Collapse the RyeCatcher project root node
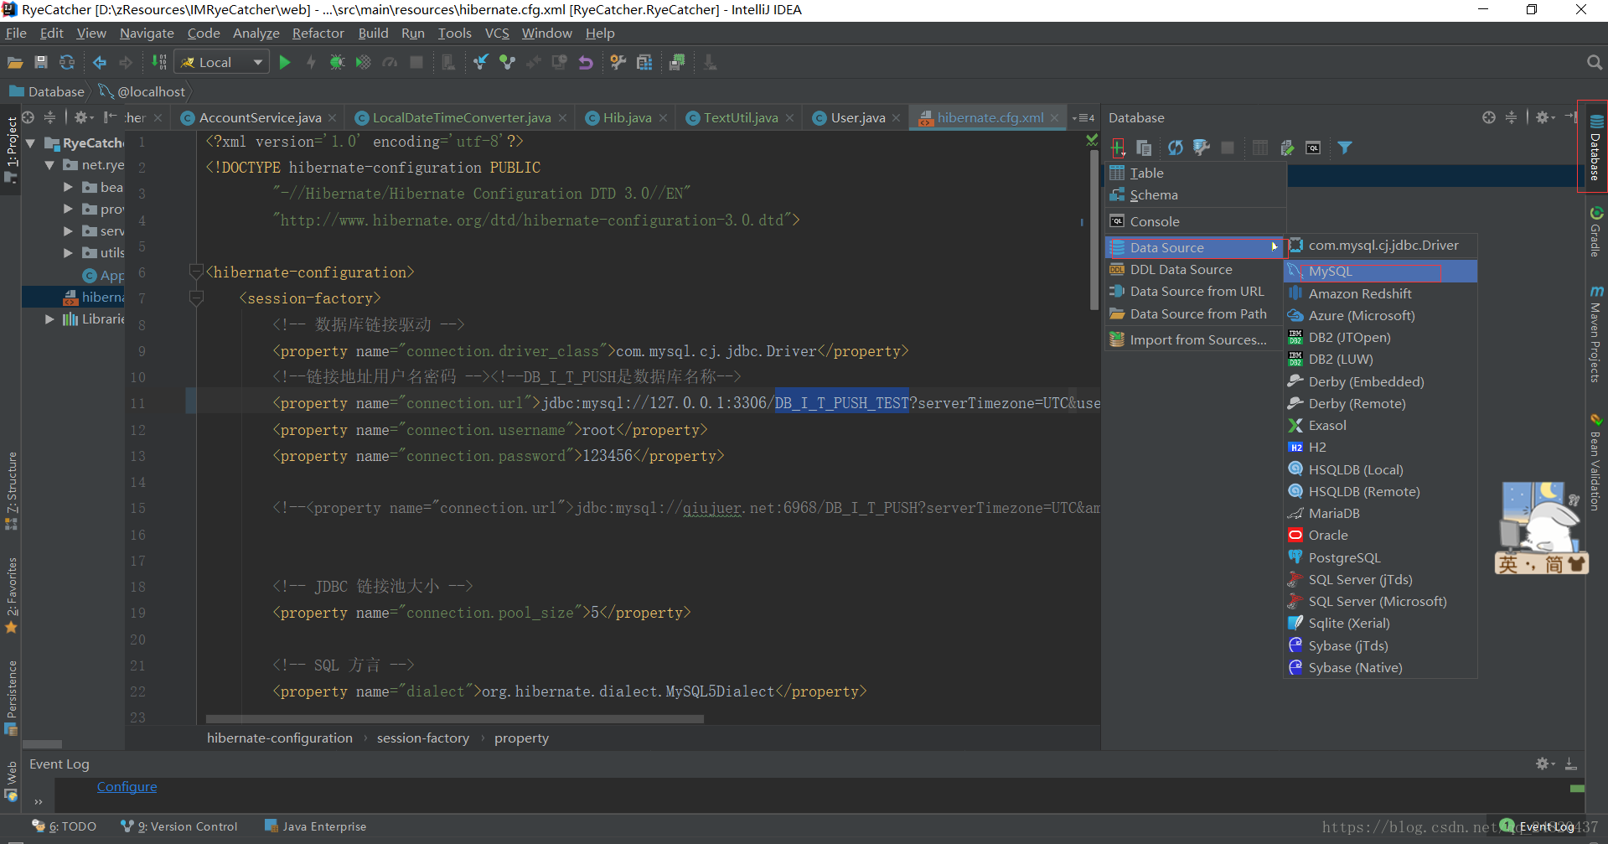This screenshot has width=1608, height=844. click(x=31, y=143)
